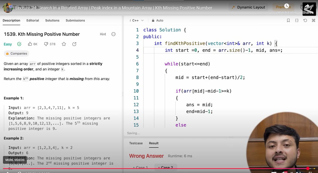
Task: Bookmark the problem using the editor bookmark icon
Action: click(x=288, y=20)
